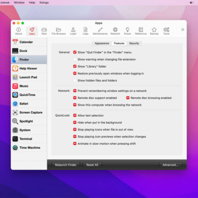
Task: Switch to the Login toolbar section
Action: coord(73,31)
